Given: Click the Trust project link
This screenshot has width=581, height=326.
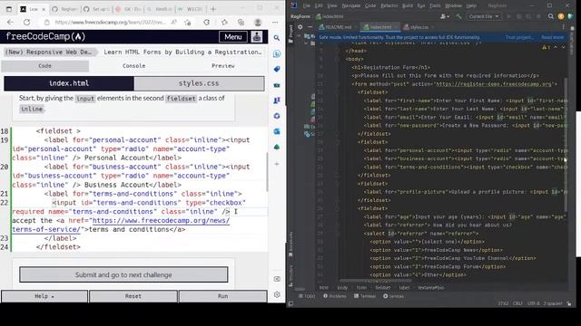Looking at the screenshot, I should click(x=519, y=37).
